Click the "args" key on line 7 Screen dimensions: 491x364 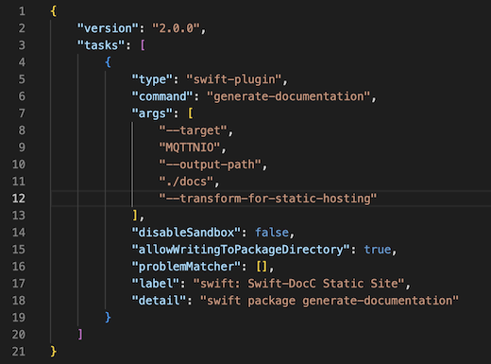[x=152, y=113]
